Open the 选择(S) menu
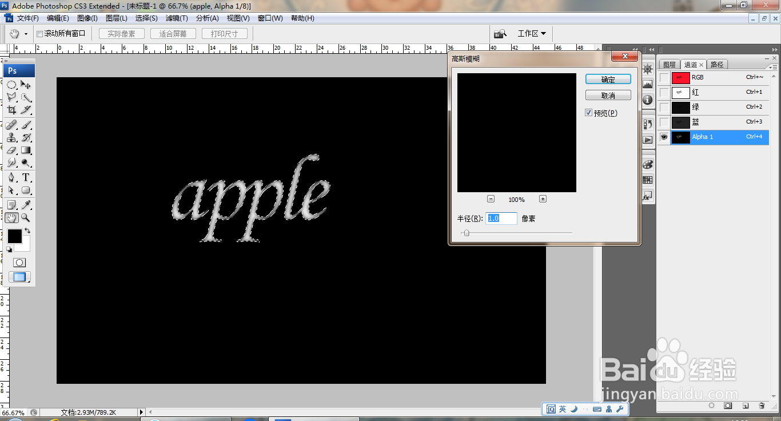This screenshot has height=421, width=781. click(146, 18)
